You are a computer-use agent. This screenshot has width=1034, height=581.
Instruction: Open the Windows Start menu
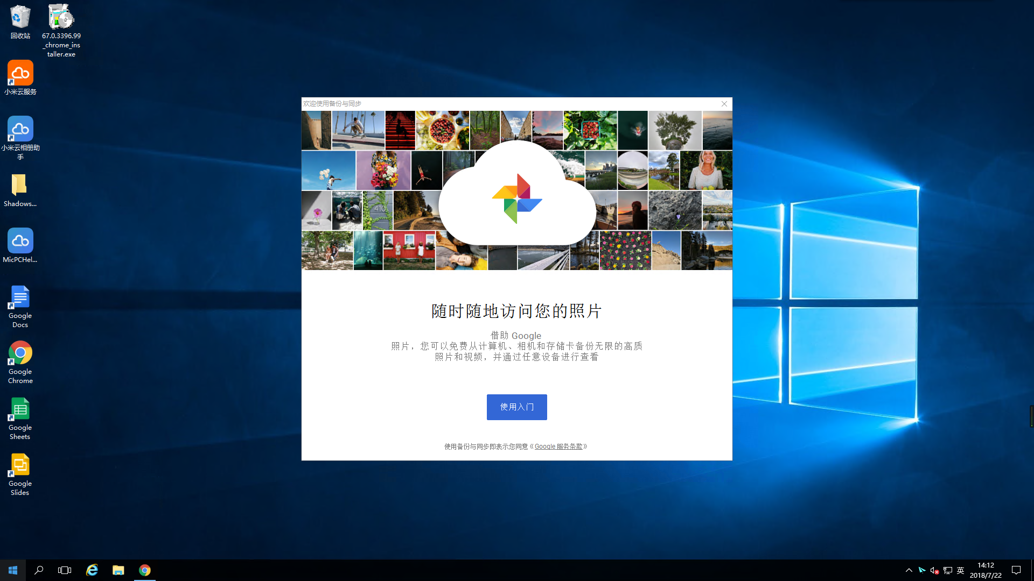[x=13, y=570]
